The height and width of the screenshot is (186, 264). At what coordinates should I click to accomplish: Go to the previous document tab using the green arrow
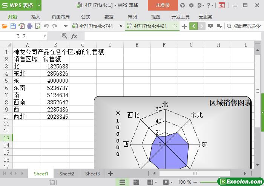click(x=193, y=26)
